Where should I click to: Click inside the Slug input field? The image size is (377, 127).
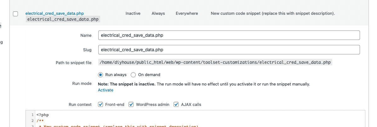click(x=229, y=50)
